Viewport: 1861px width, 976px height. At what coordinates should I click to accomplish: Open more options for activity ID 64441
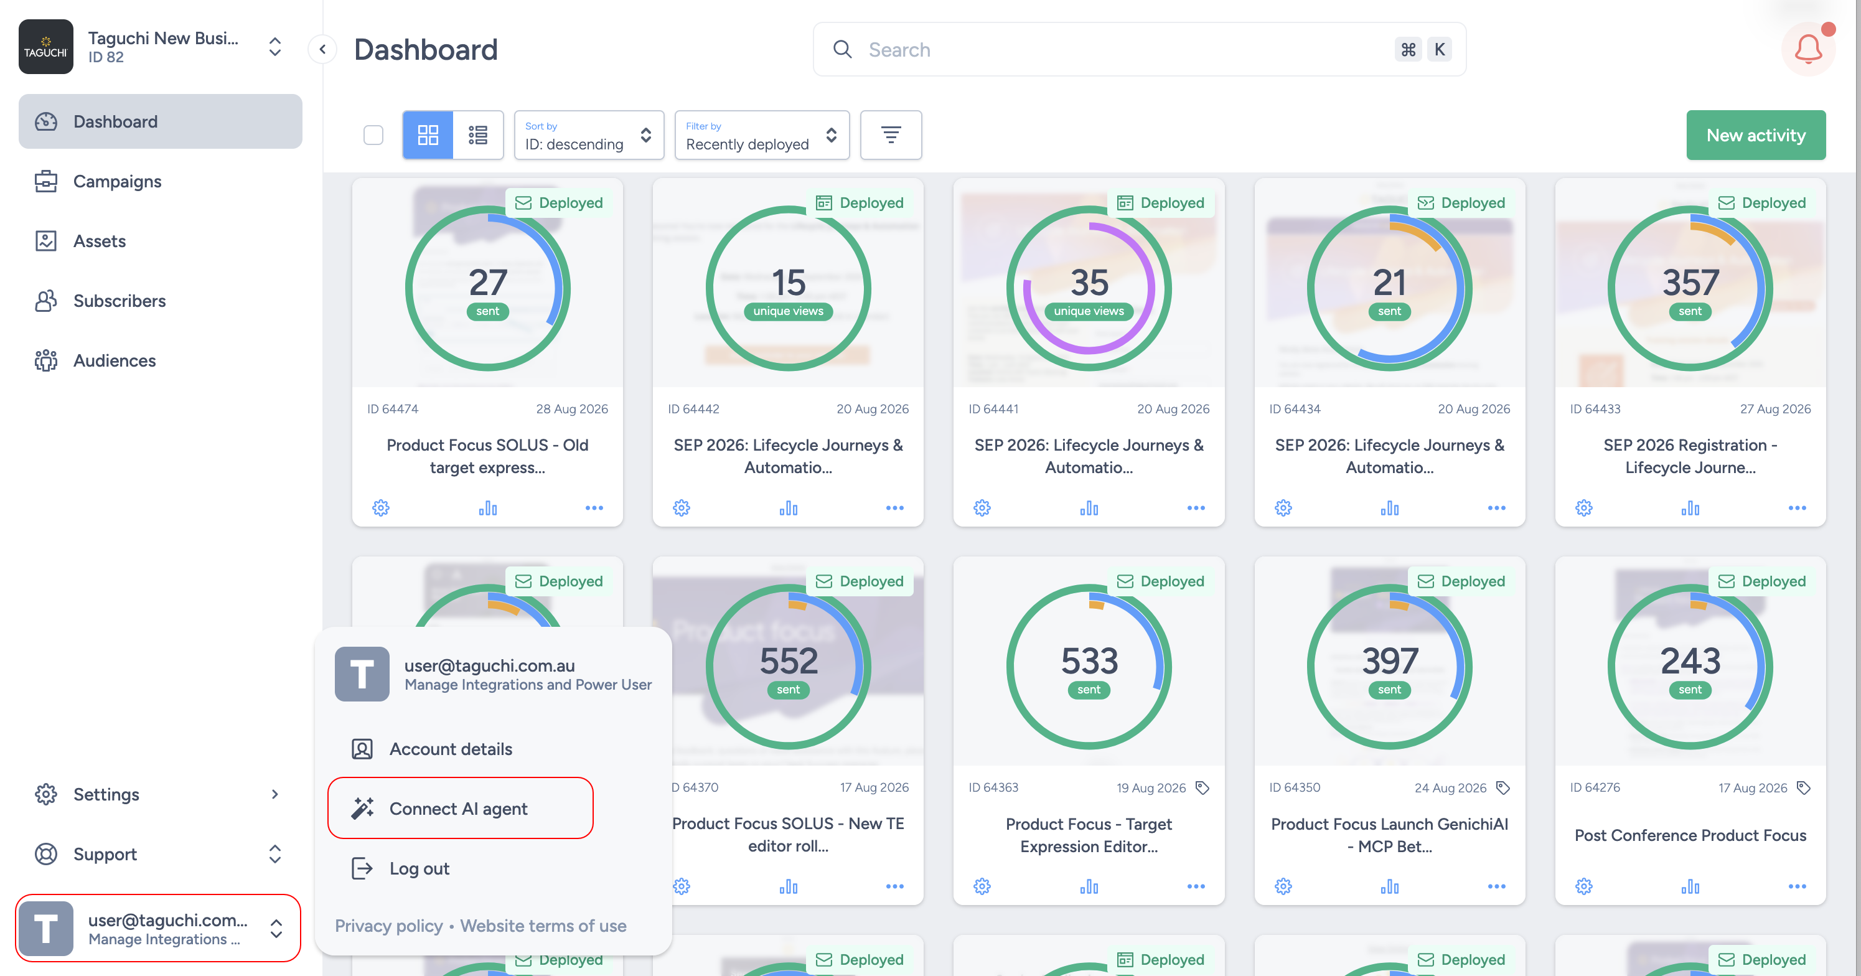click(x=1196, y=508)
